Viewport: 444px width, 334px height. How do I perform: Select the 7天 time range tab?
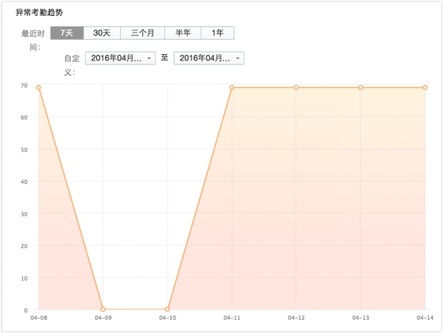coord(67,33)
